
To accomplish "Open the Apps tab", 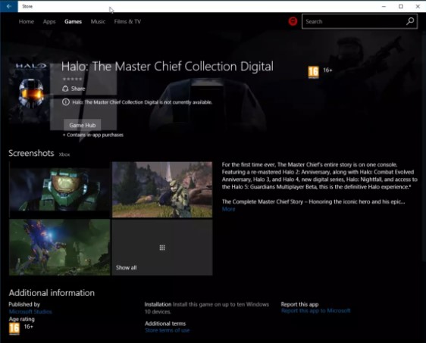I will point(49,22).
